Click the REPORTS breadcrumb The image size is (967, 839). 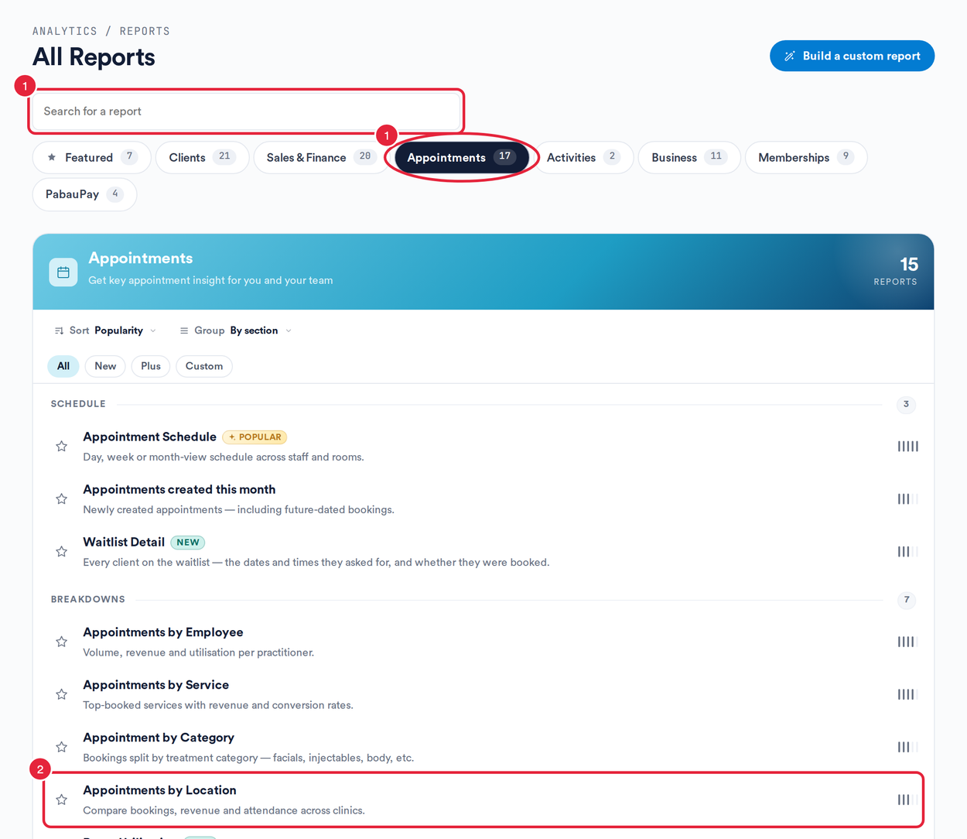point(145,31)
